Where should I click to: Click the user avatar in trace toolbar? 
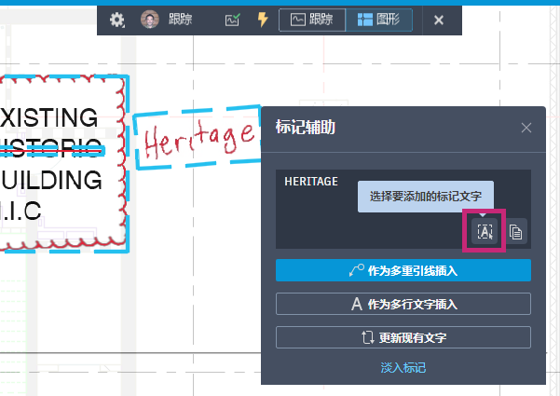[x=149, y=20]
